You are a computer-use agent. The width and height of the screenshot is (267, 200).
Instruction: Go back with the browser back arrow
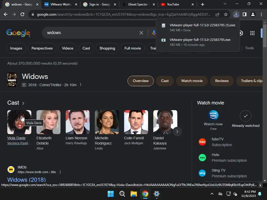point(6,15)
